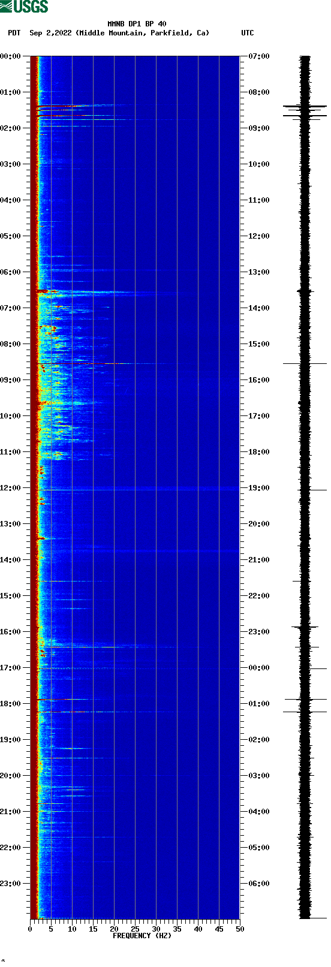Click the 05:00 UTC label on right axis
331x967 pixels.
click(x=259, y=848)
